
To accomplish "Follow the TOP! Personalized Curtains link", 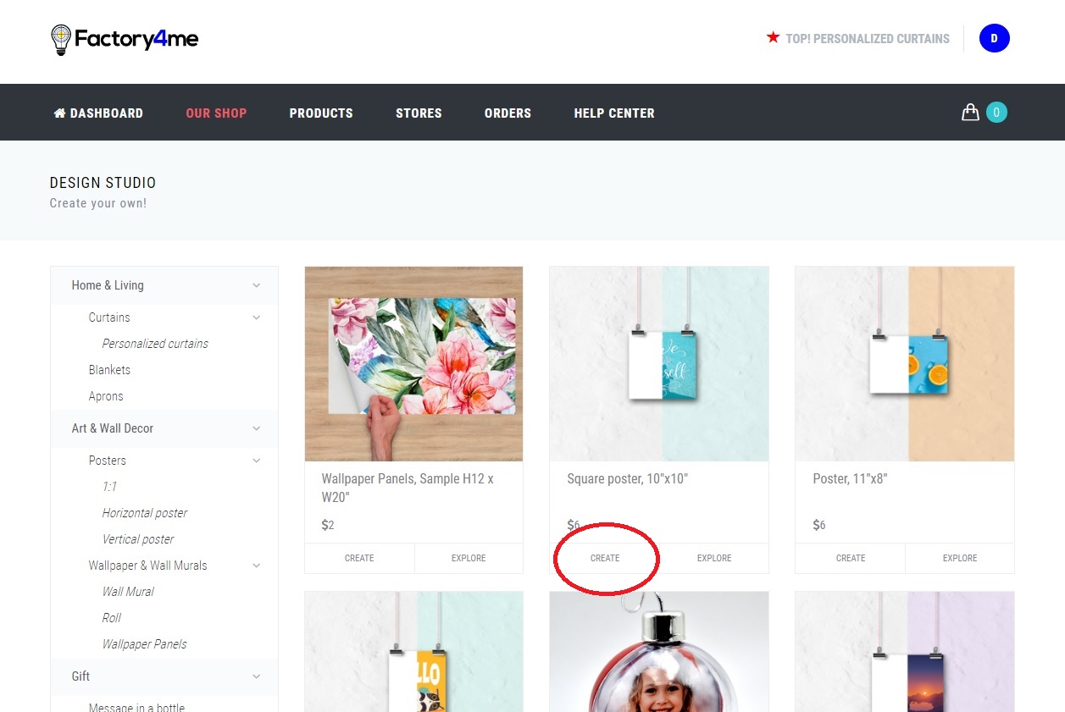I will [868, 38].
